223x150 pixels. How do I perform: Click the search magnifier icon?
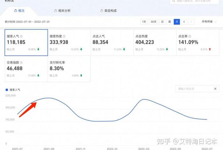tap(174, 1)
